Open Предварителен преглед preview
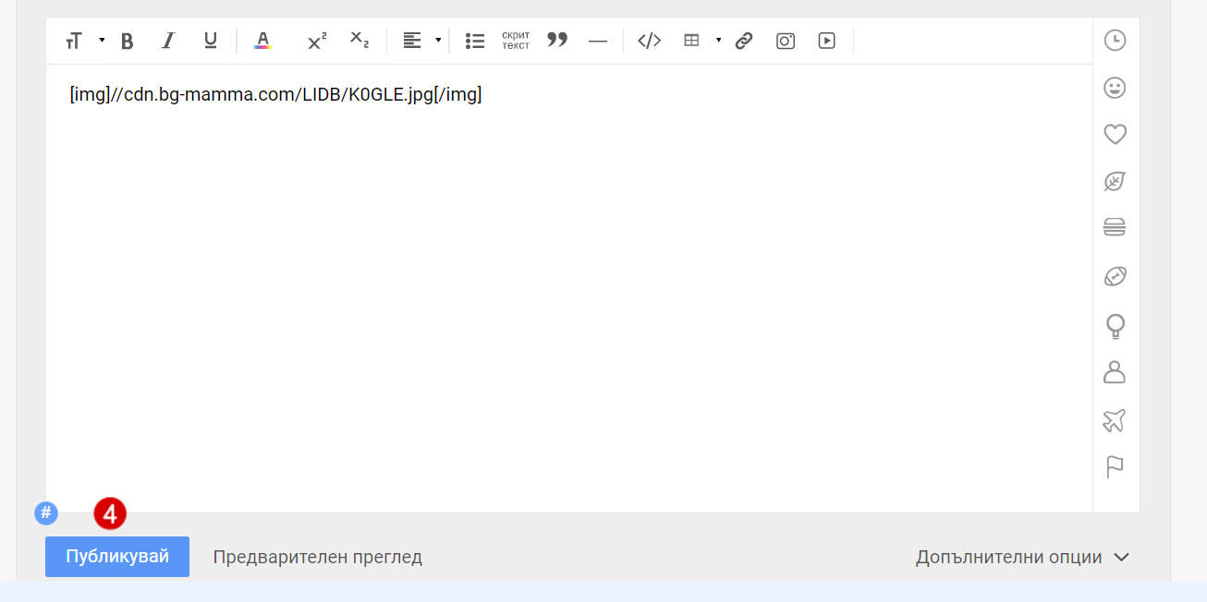Screen dimensions: 1207x602 coord(317,557)
